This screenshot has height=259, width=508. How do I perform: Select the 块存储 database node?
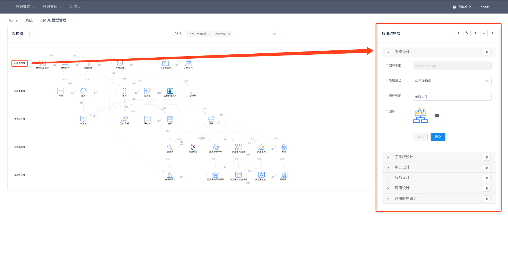pyautogui.click(x=147, y=119)
